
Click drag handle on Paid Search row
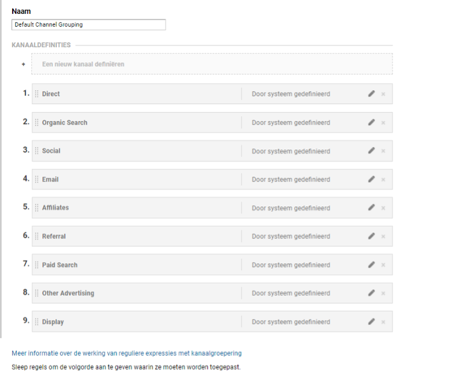(36, 264)
